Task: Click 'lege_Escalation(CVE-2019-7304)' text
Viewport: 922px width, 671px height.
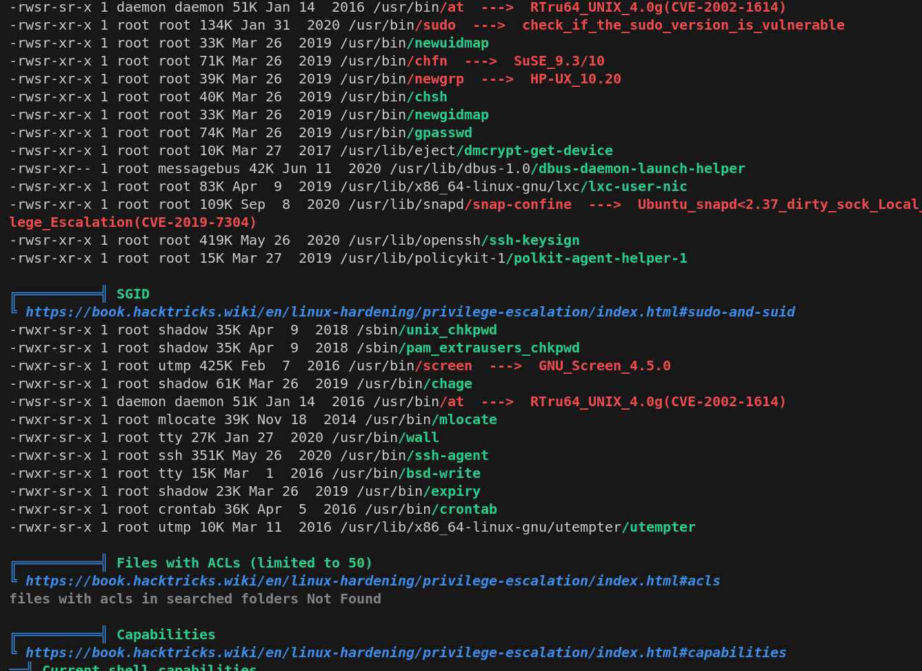Action: point(133,222)
